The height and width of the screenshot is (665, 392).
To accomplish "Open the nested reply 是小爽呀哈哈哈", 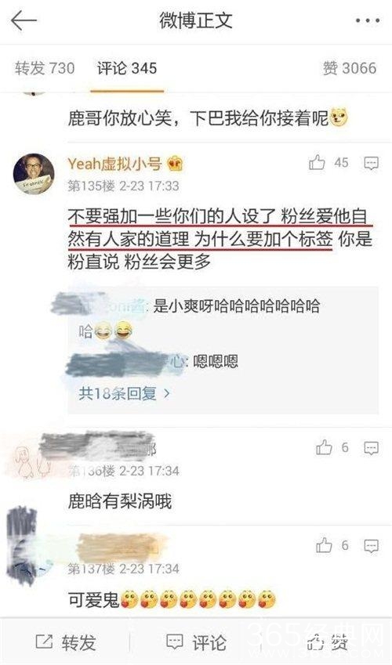I will pos(200,318).
